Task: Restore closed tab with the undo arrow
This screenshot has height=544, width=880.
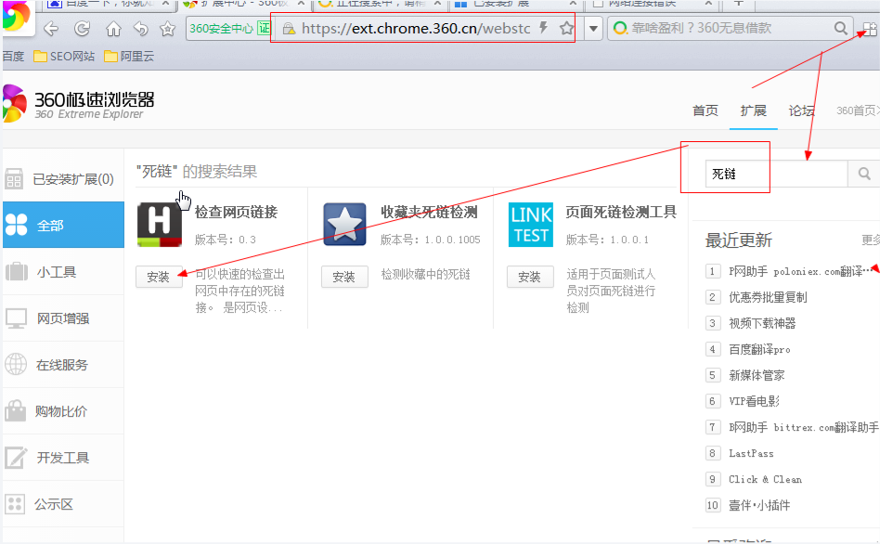Action: click(140, 28)
